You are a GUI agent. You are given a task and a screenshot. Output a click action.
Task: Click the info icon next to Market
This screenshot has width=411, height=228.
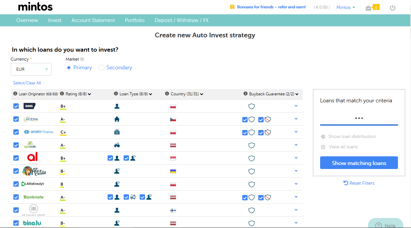tap(82, 59)
